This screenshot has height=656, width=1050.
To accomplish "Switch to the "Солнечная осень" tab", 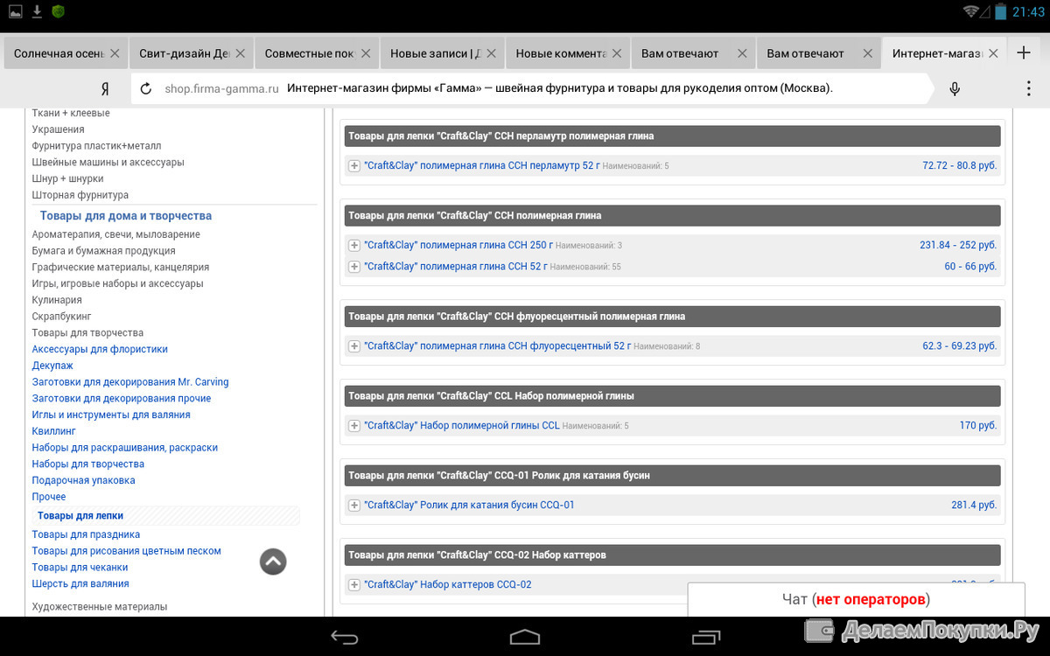I will [66, 53].
